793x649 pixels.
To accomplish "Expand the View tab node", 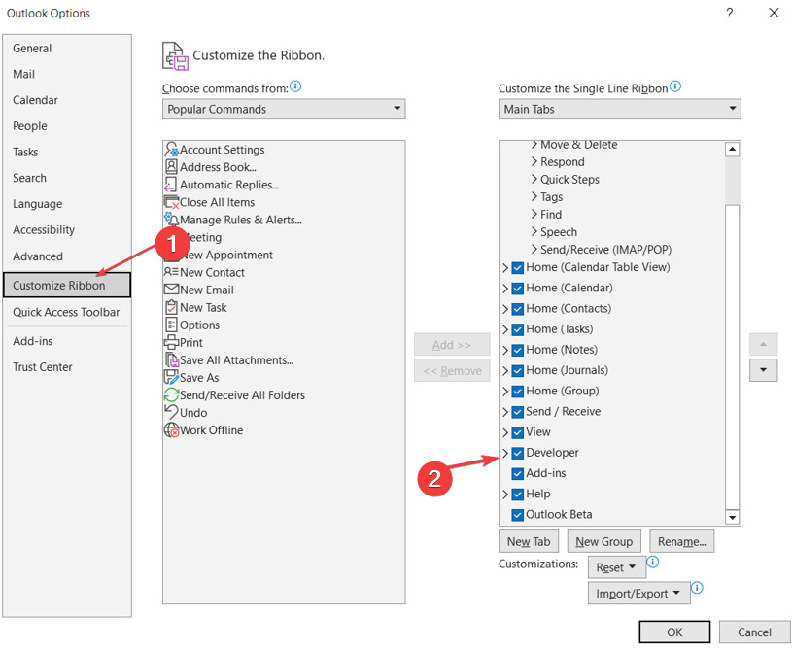I will [504, 432].
